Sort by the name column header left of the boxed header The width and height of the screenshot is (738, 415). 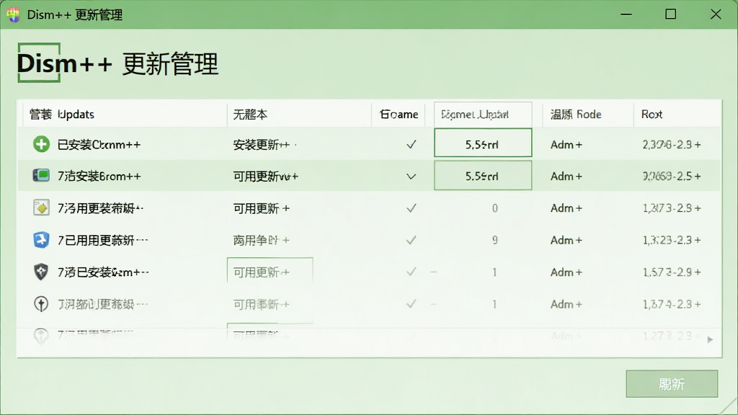click(399, 115)
